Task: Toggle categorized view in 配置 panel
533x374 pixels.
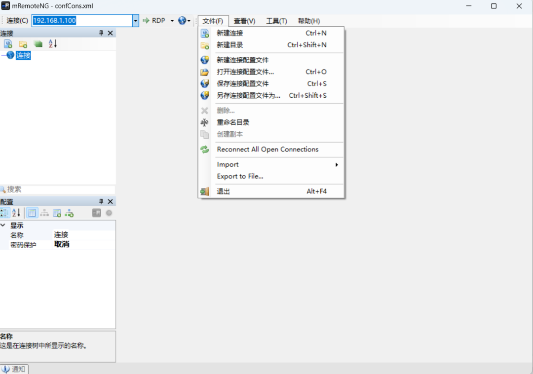Action: (5, 213)
